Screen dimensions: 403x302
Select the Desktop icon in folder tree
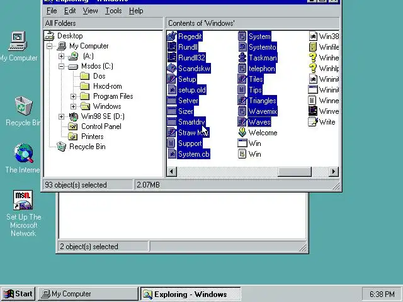point(50,36)
